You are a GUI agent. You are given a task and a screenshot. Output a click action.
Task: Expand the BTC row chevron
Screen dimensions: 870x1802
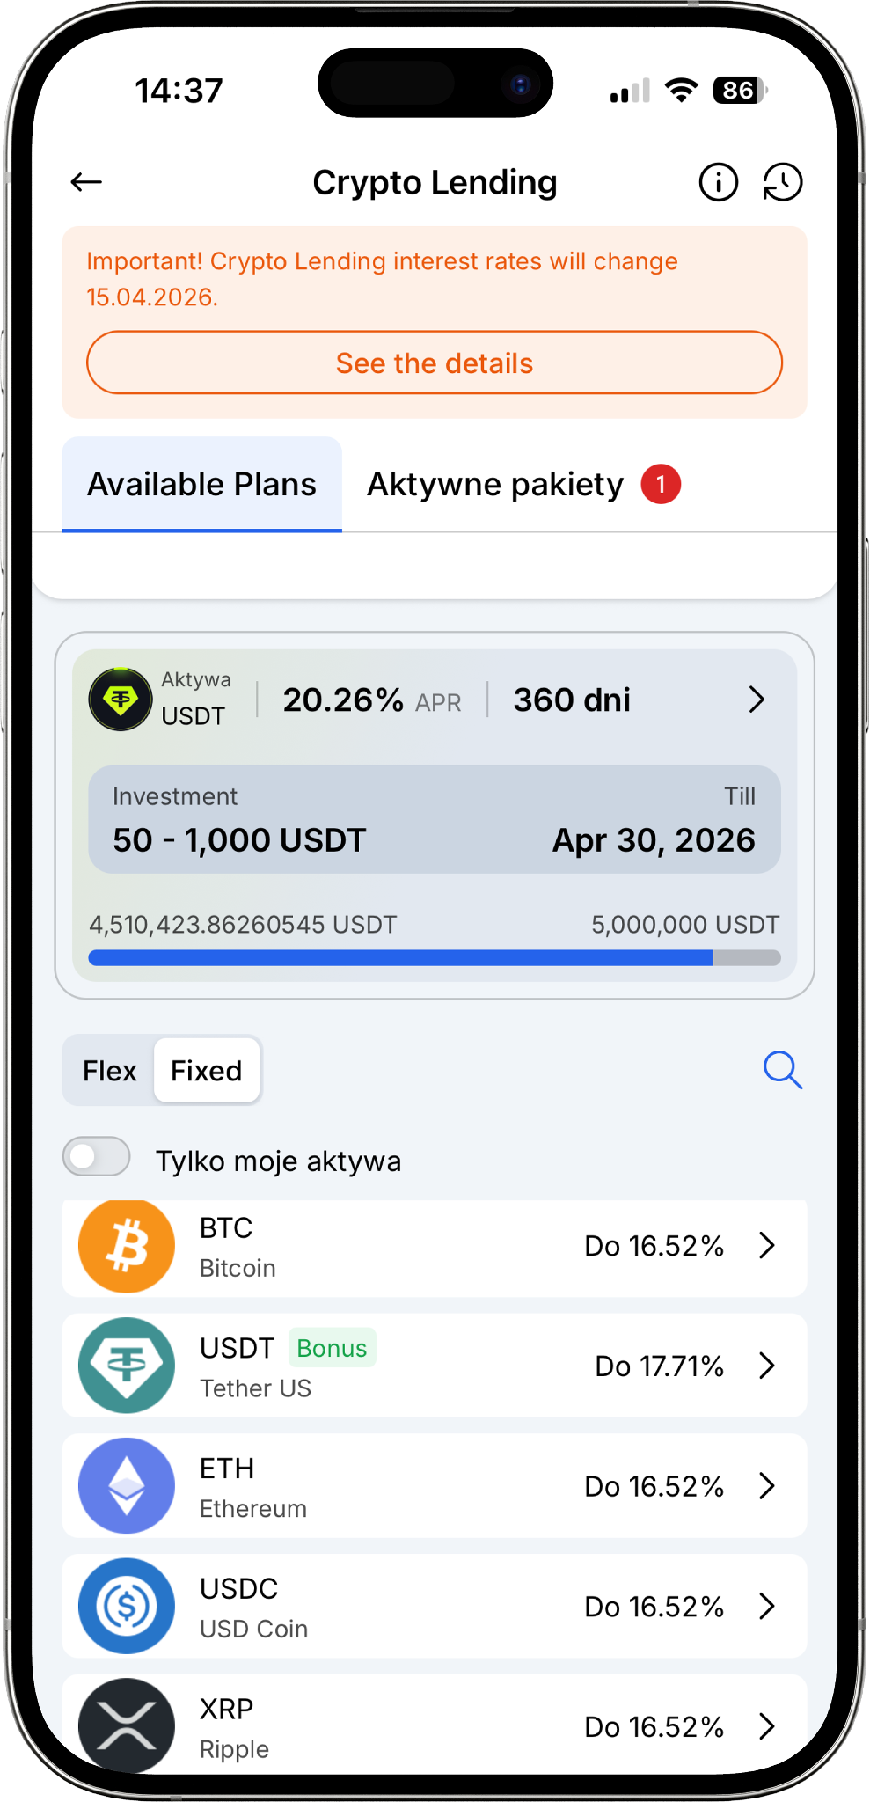[767, 1245]
